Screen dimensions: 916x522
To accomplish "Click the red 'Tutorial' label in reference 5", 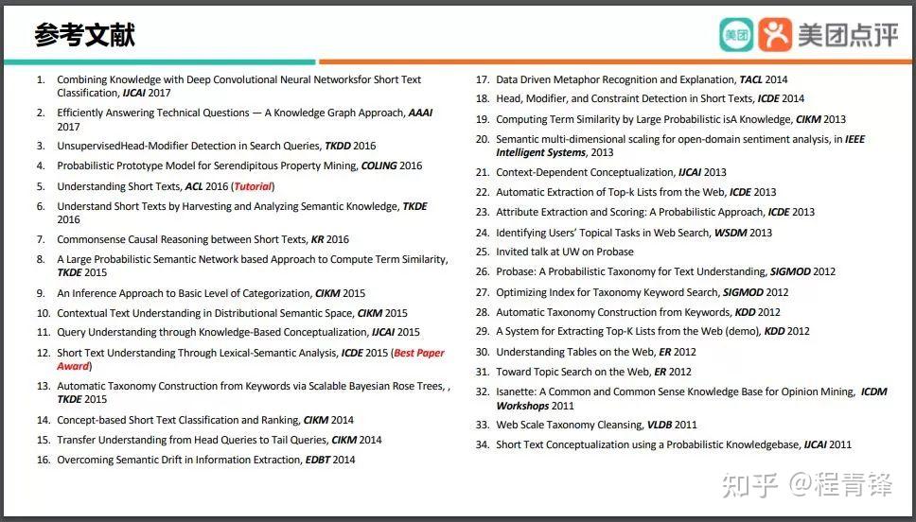I will (x=253, y=186).
